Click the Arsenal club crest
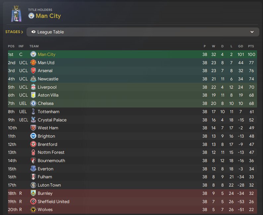 (x=33, y=71)
